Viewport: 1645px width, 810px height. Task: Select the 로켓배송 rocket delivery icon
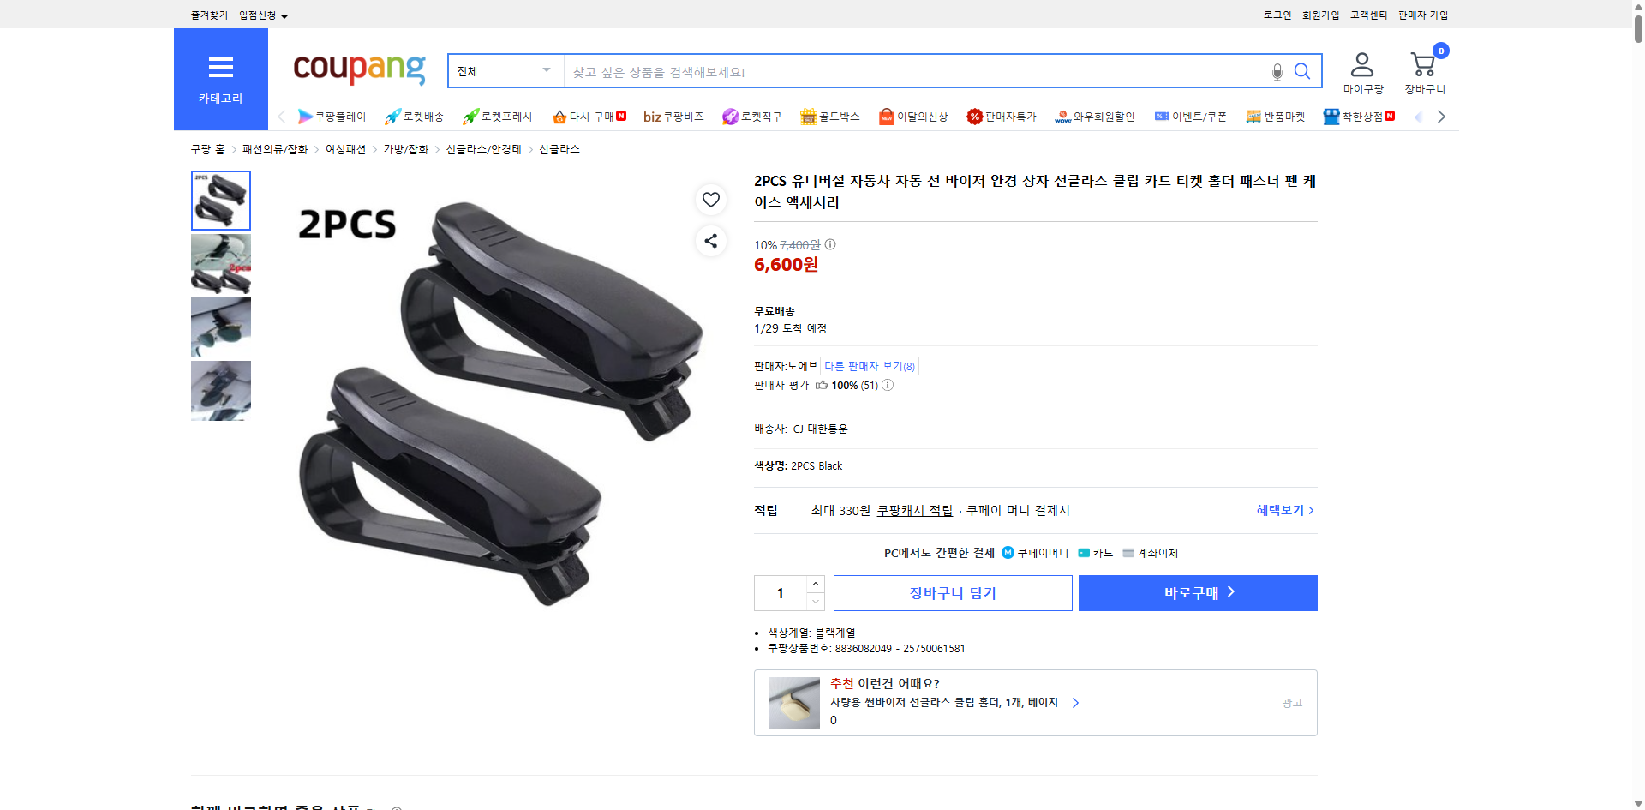[x=392, y=116]
